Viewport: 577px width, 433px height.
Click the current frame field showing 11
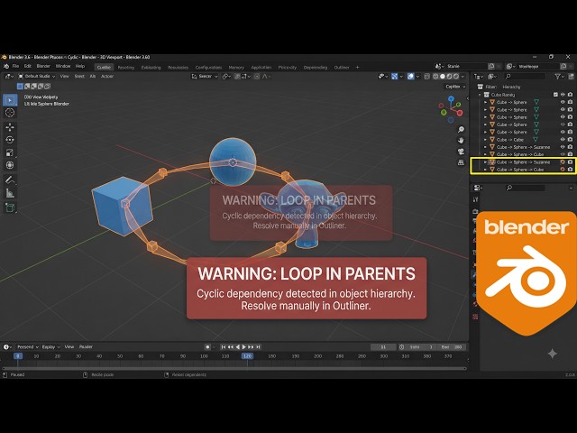pyautogui.click(x=383, y=346)
